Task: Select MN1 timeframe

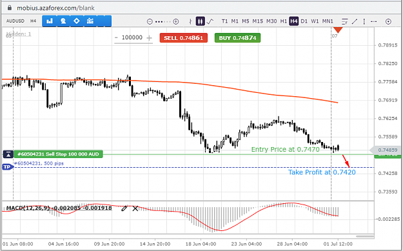Action: point(328,21)
